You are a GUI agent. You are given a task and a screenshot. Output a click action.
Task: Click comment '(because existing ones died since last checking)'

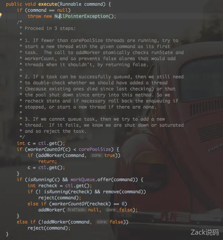click(89, 89)
